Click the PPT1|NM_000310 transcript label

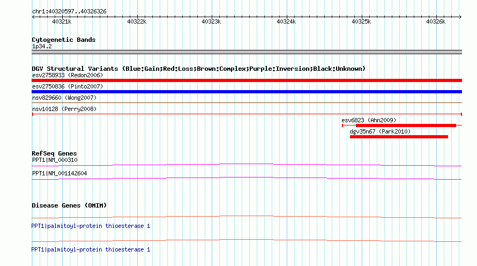pos(55,160)
